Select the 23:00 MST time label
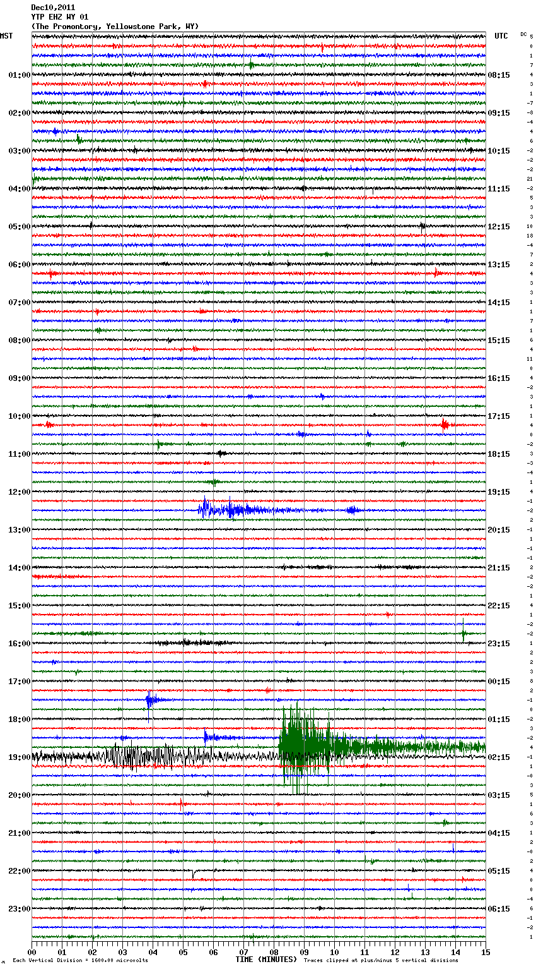Screen dimensions: 536x969 20,909
